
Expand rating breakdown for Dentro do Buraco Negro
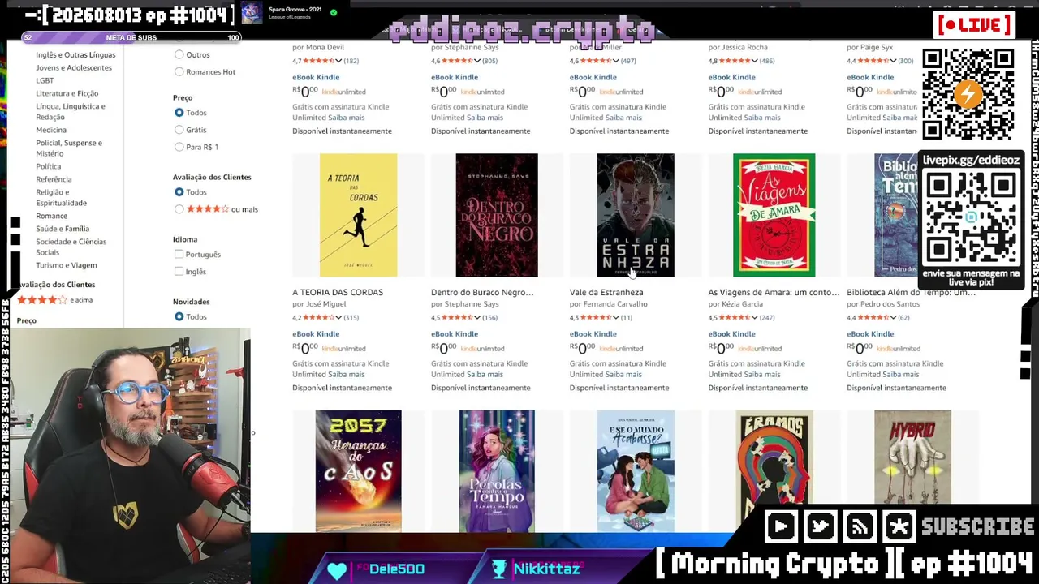pyautogui.click(x=476, y=318)
